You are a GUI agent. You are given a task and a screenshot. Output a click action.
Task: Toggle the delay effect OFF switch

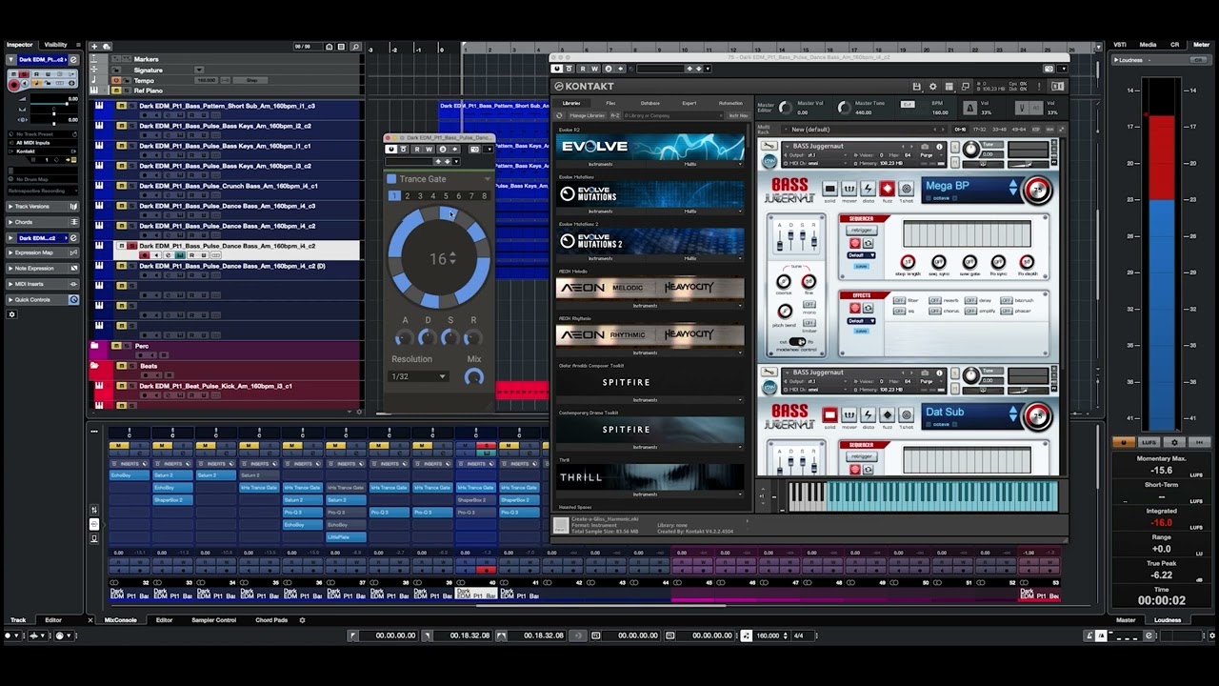970,300
